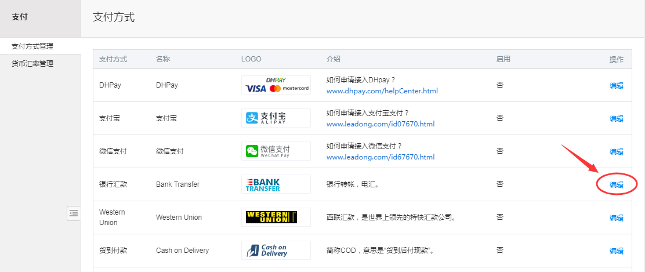This screenshot has height=272, width=645.
Task: Open the www.dhpay.com/helpCenter.html link
Action: [x=382, y=91]
